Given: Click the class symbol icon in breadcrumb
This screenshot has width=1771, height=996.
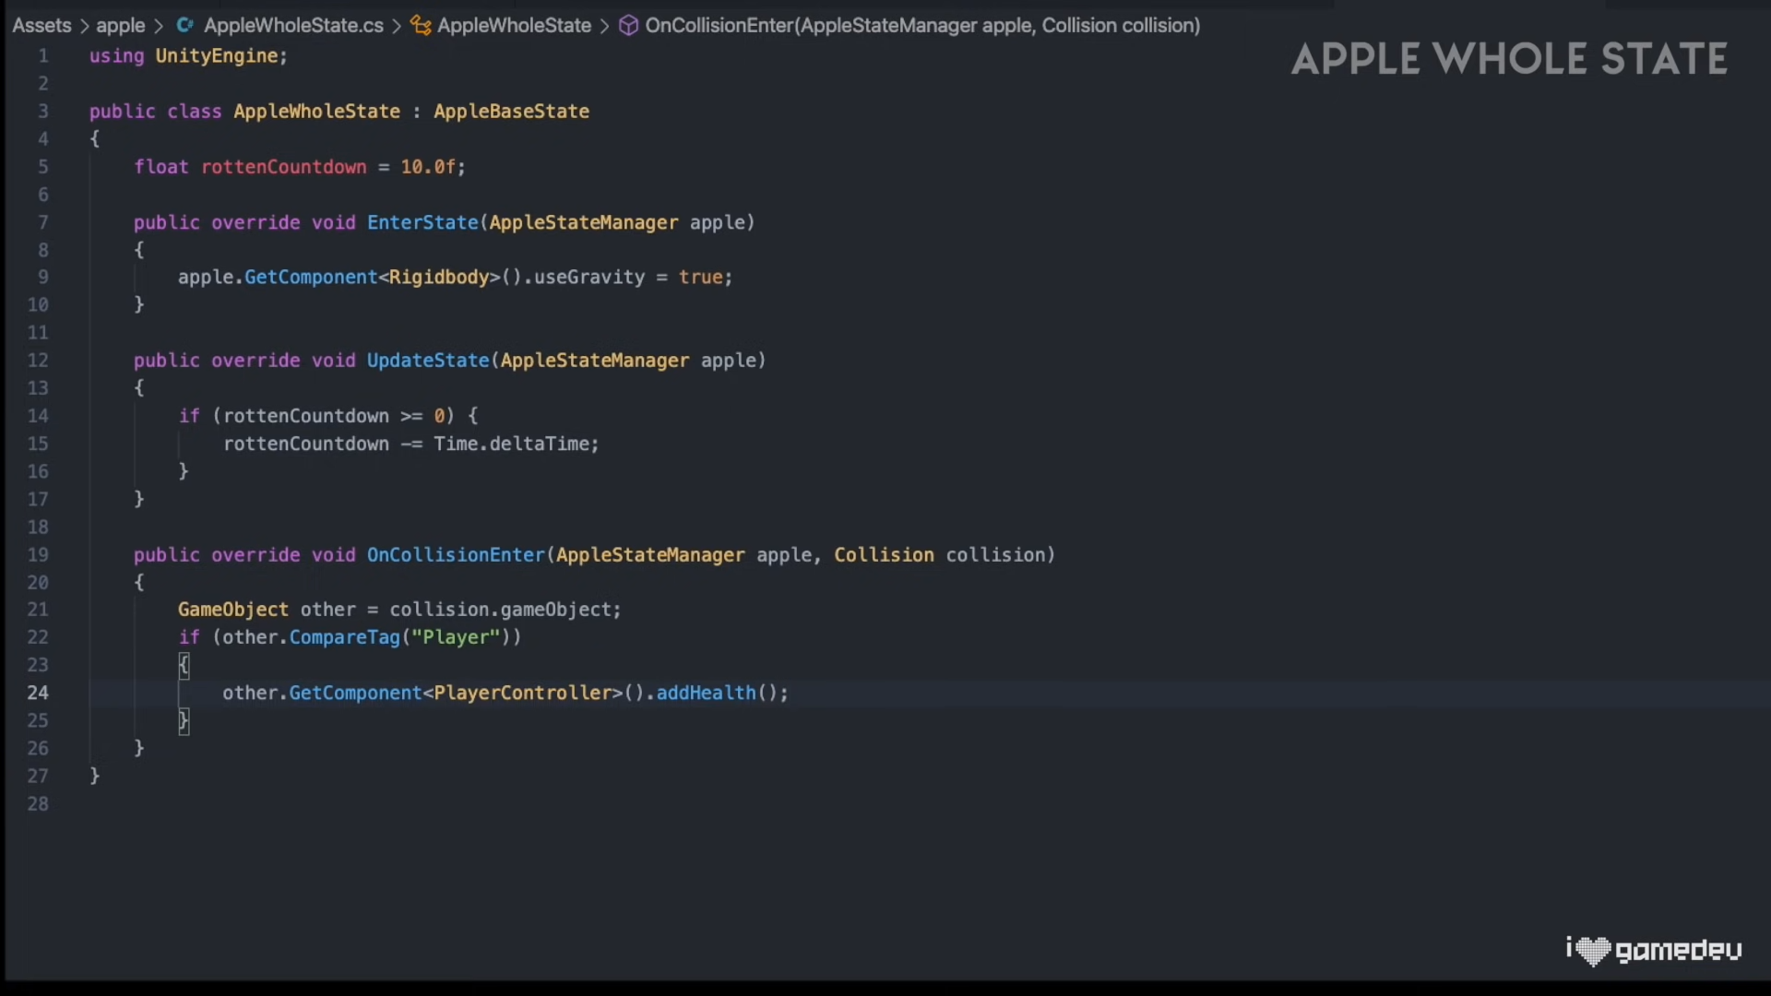Looking at the screenshot, I should point(421,26).
